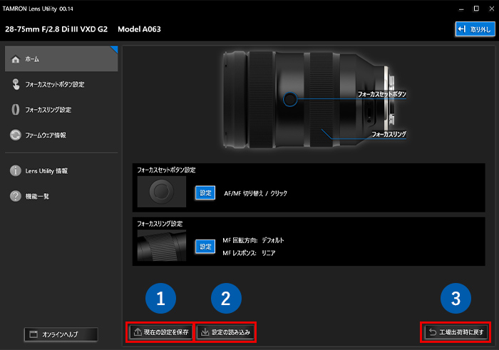Image resolution: width=499 pixels, height=350 pixels.
Task: Maximize the TAMRON Lens Utility window
Action: [x=476, y=9]
